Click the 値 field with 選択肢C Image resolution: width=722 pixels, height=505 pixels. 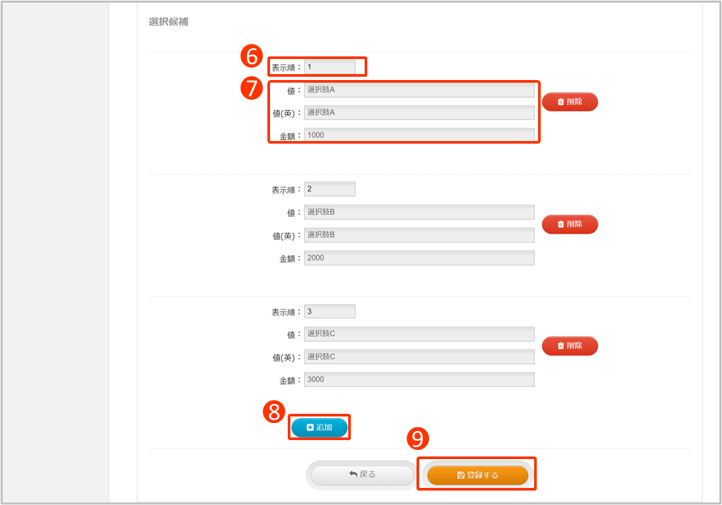(x=419, y=334)
